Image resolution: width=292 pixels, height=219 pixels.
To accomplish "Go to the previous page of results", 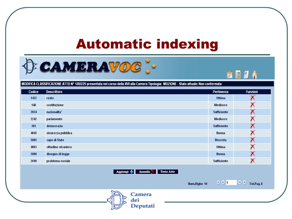I will (223, 182).
